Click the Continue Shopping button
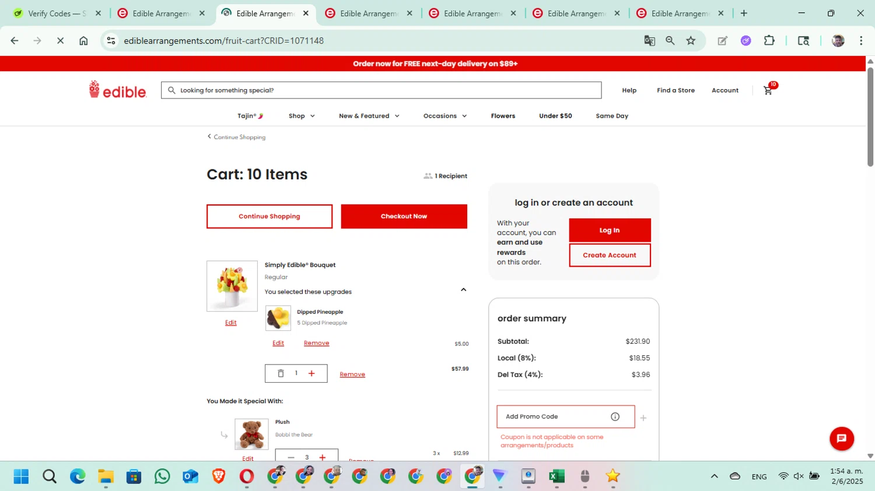The image size is (875, 491). pyautogui.click(x=269, y=216)
